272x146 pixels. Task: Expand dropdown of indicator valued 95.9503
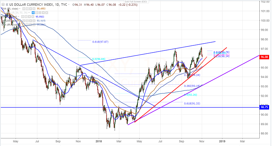coord(18,17)
